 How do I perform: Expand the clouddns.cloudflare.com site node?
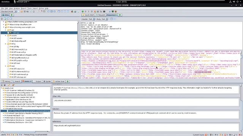[x=3, y=25]
